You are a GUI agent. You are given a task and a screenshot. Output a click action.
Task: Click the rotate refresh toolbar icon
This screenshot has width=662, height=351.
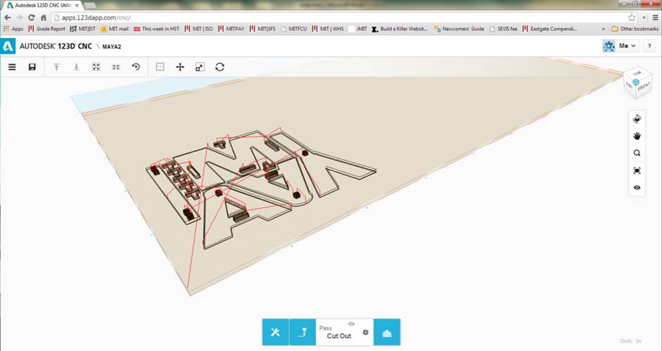click(x=220, y=67)
